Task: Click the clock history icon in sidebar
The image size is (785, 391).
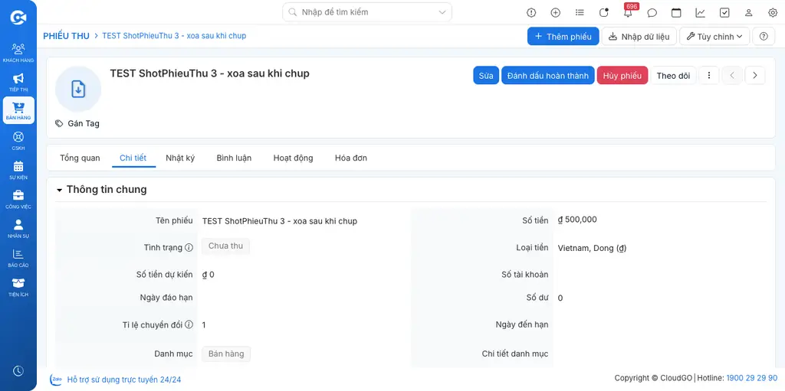Action: pos(18,370)
